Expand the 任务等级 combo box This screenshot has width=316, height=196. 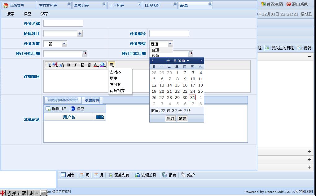click(x=170, y=44)
